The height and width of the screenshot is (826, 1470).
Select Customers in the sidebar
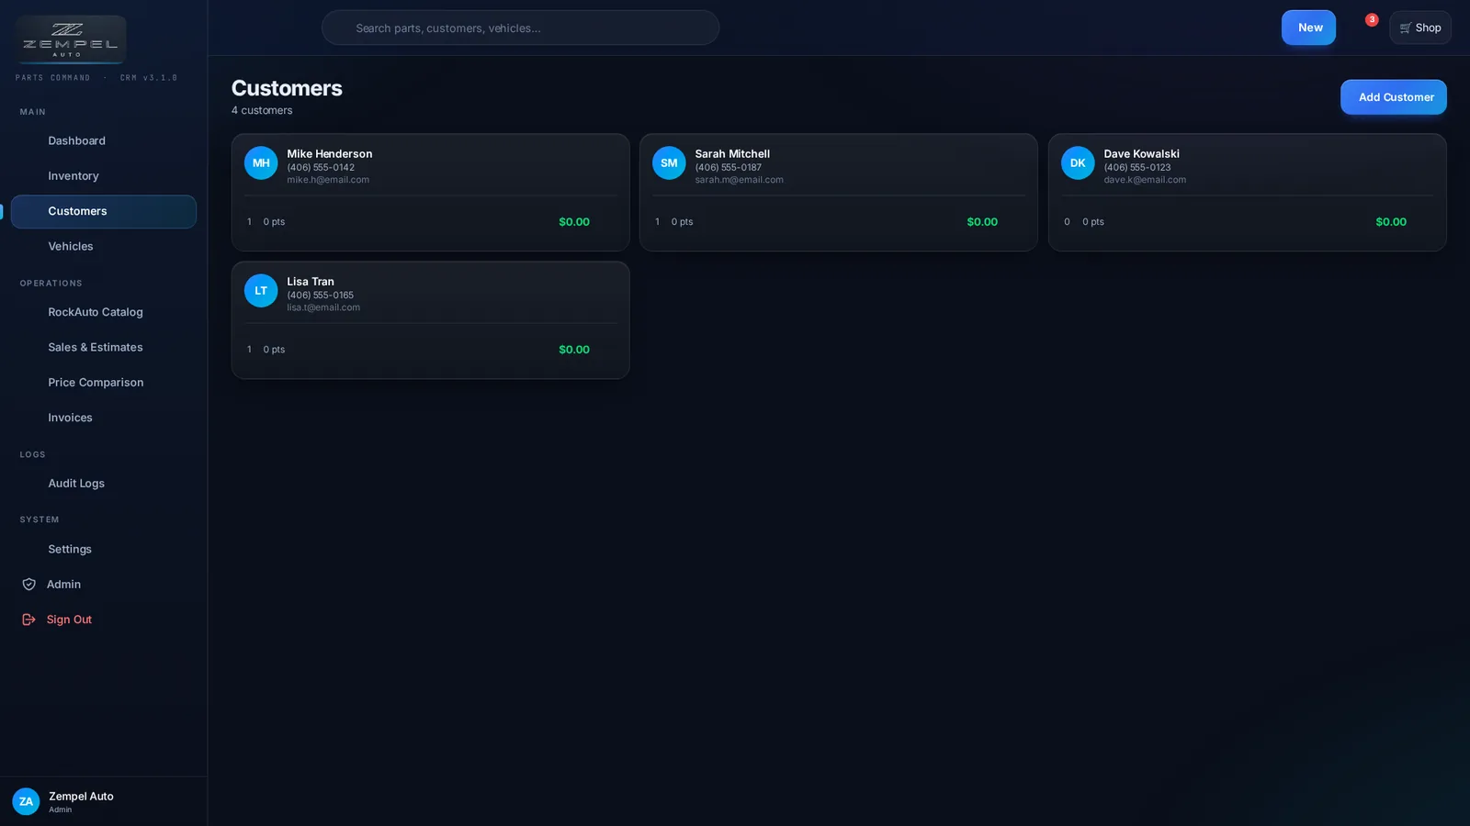point(104,211)
